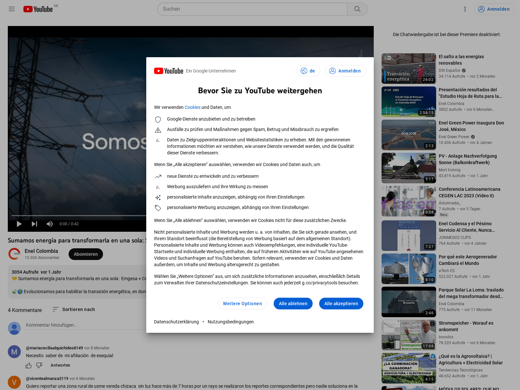Open 'Presentación resultados del Estudio Hoja de Ruta' thumbnail
The height and width of the screenshot is (390, 520).
409,102
